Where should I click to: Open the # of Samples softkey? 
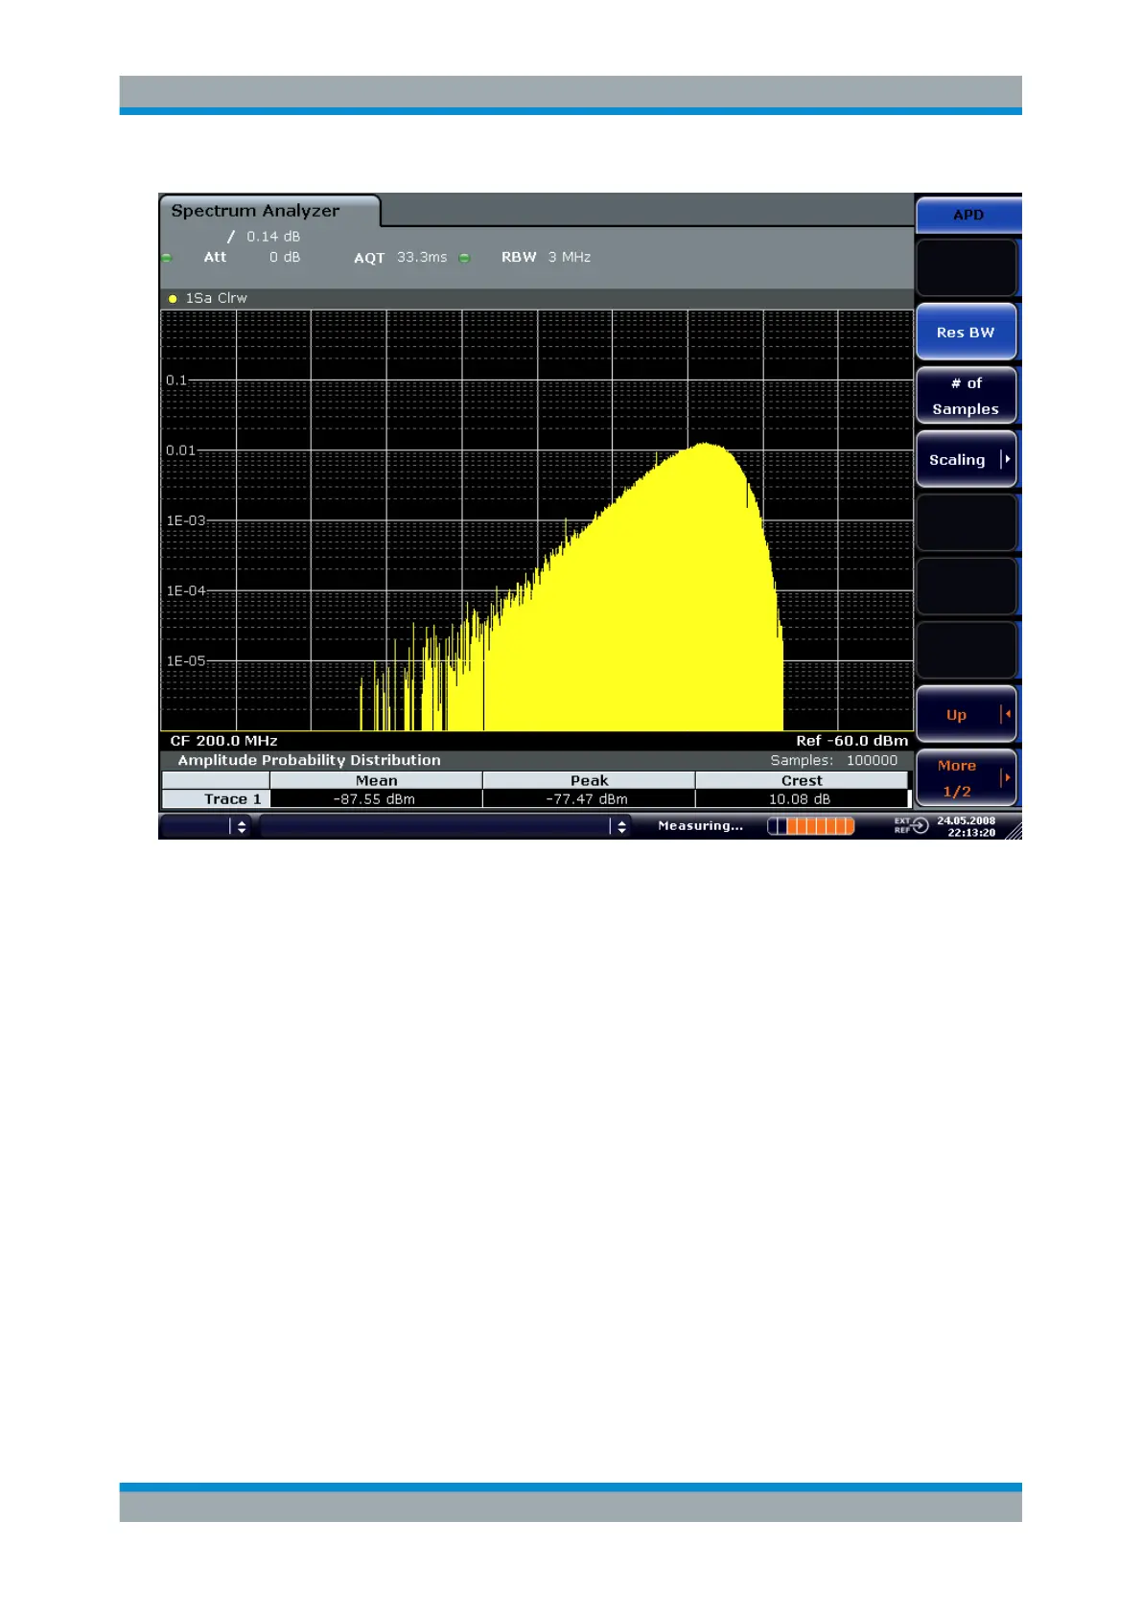click(x=966, y=396)
